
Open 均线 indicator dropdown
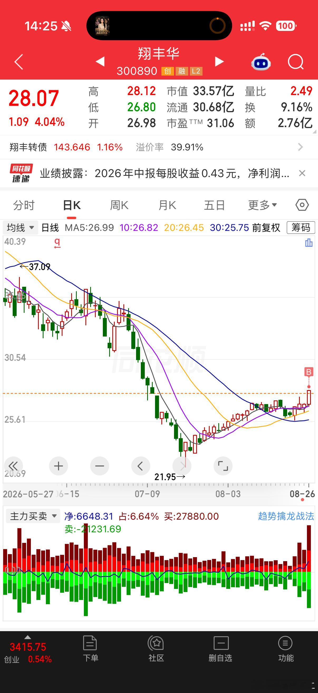(20, 228)
